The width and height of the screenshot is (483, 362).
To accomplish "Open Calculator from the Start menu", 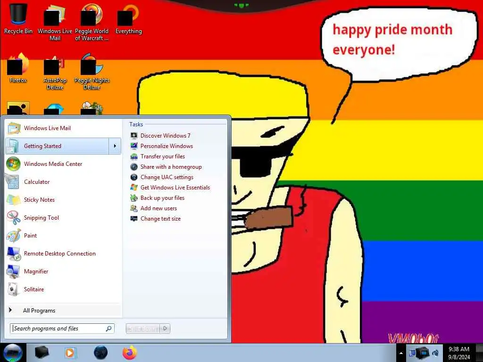I will [x=63, y=181].
